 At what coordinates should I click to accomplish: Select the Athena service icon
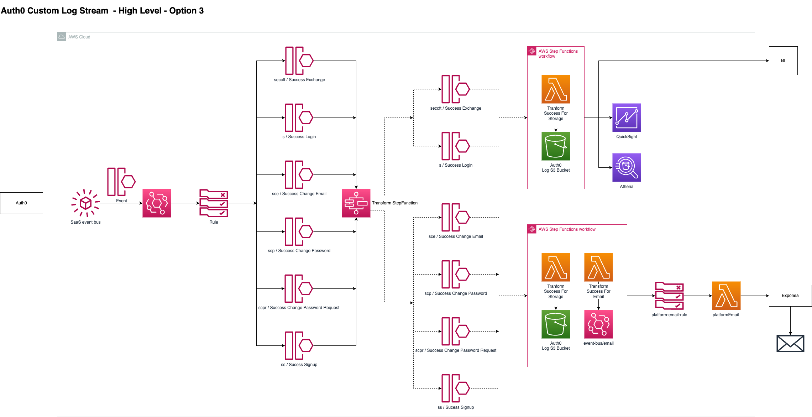point(627,167)
